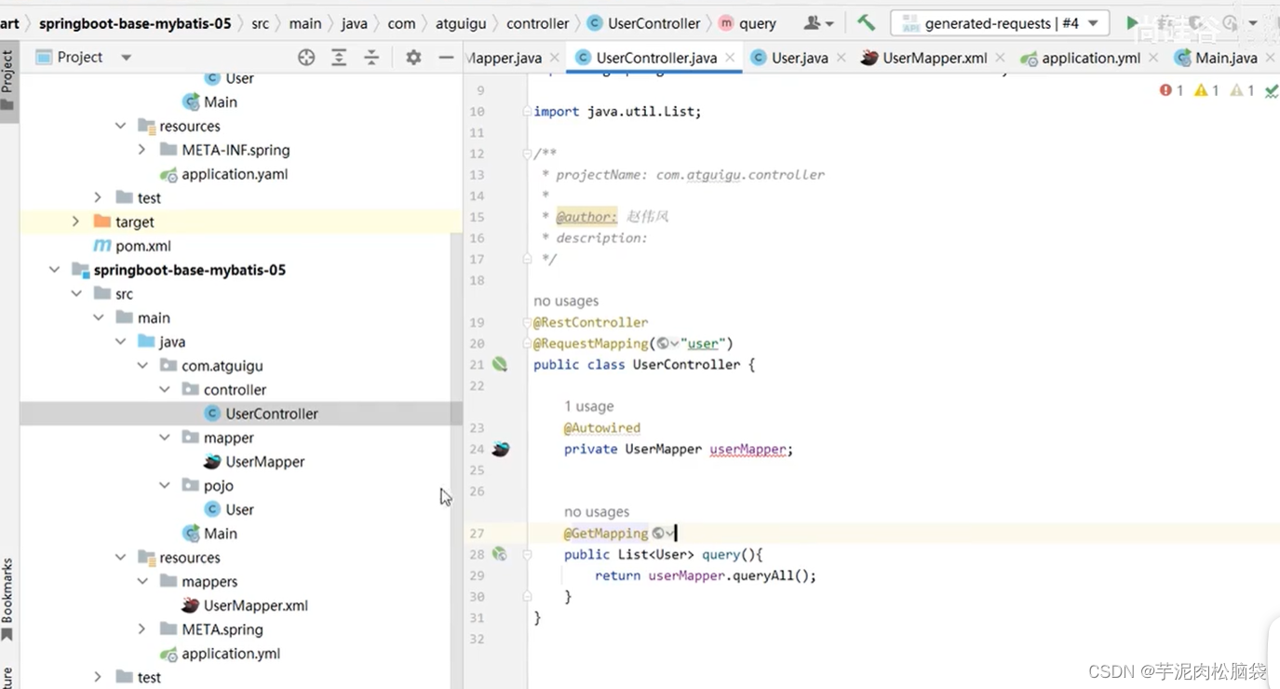Click the '1 usage' hint above @Autowired
Viewport: 1280px width, 689px height.
tap(588, 406)
